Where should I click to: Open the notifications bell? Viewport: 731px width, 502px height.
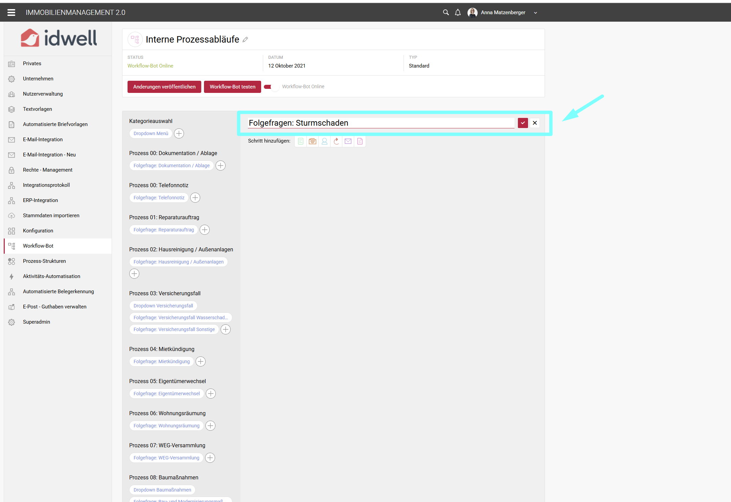tap(458, 12)
